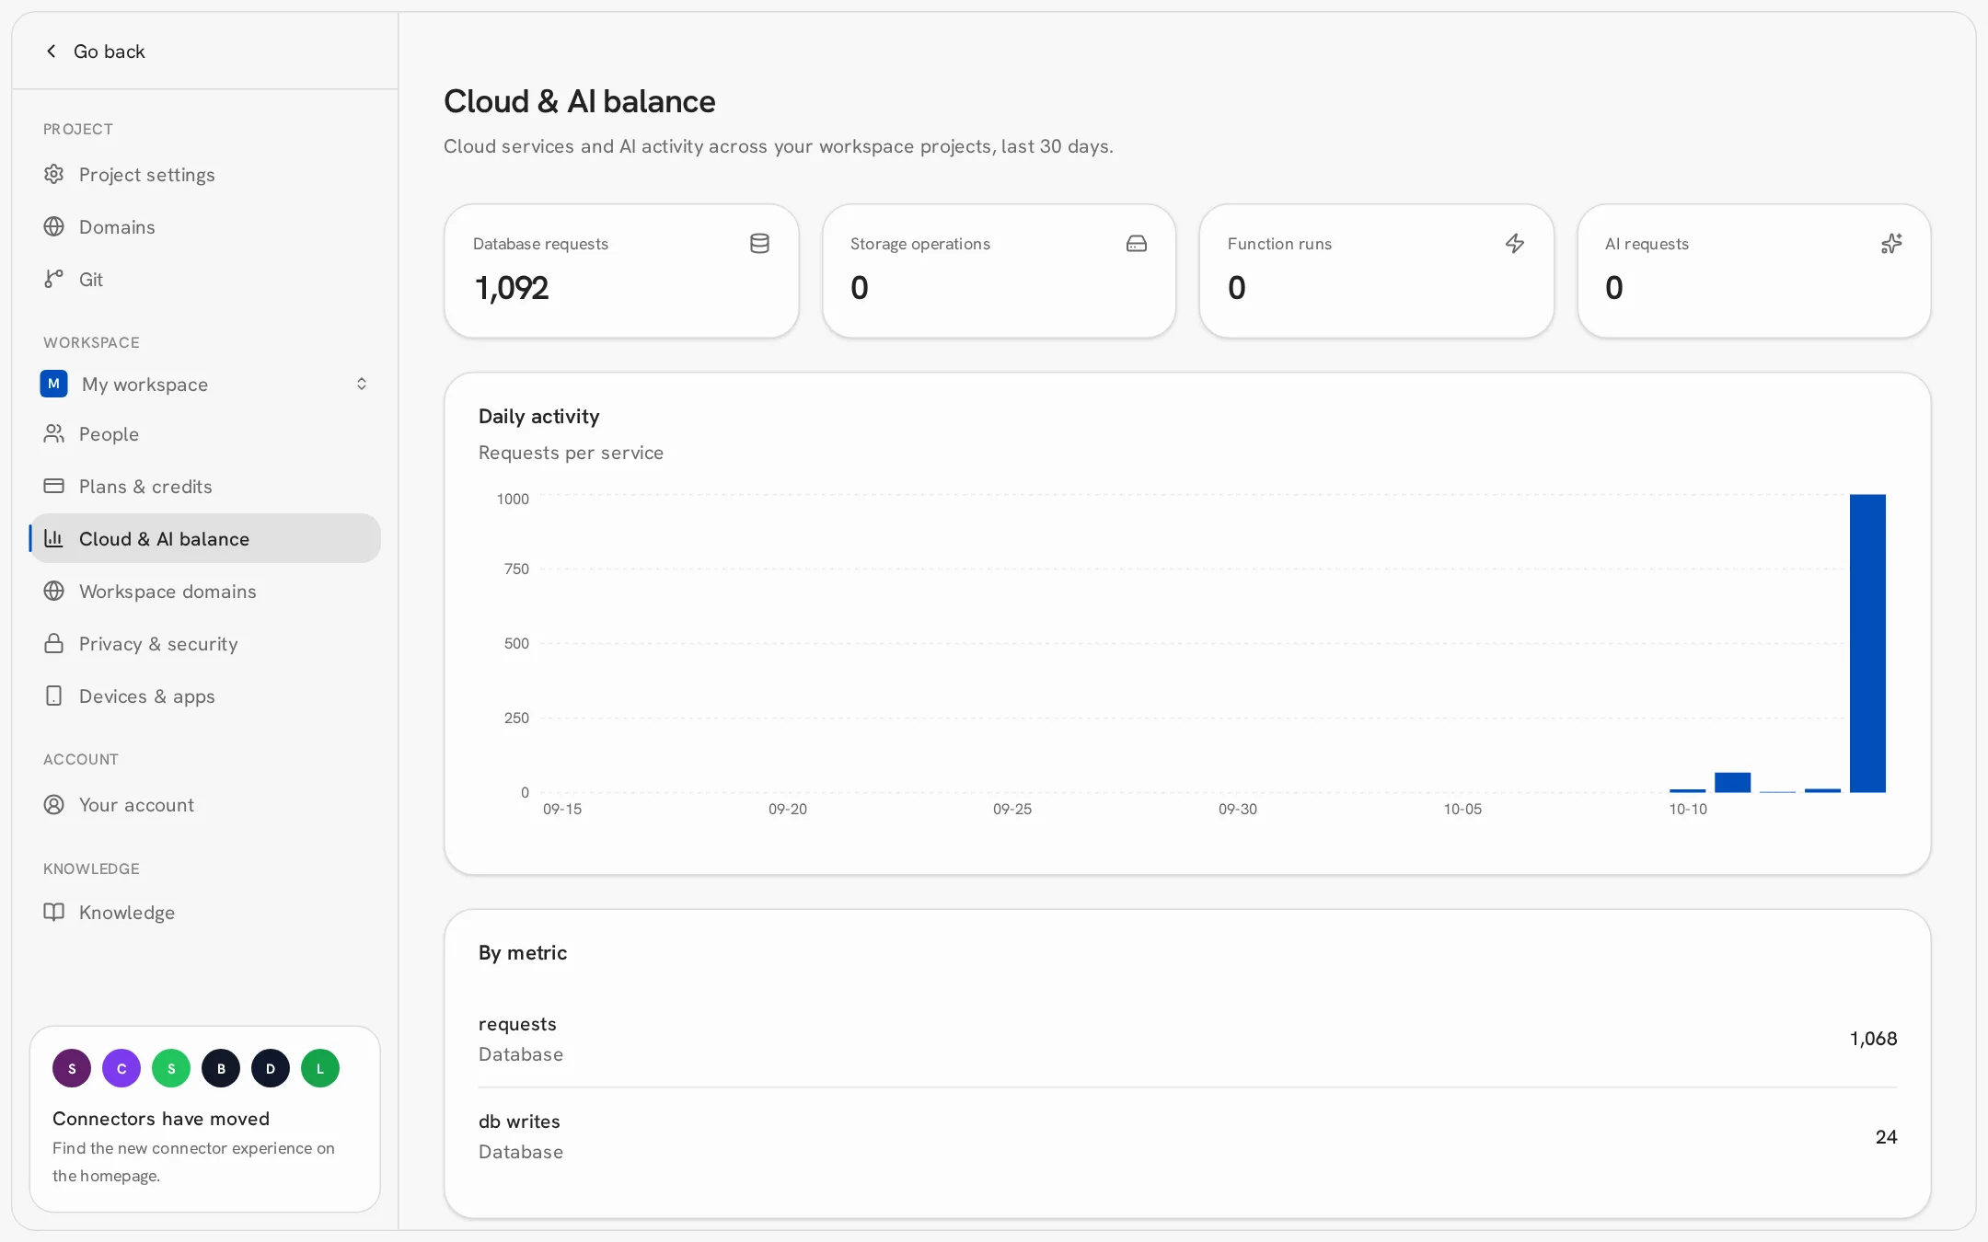Click the lightning icon in Function runs card
The width and height of the screenshot is (1988, 1242).
(1515, 244)
